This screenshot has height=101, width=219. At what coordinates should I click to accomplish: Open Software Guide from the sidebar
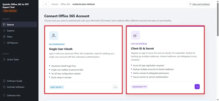point(19,81)
